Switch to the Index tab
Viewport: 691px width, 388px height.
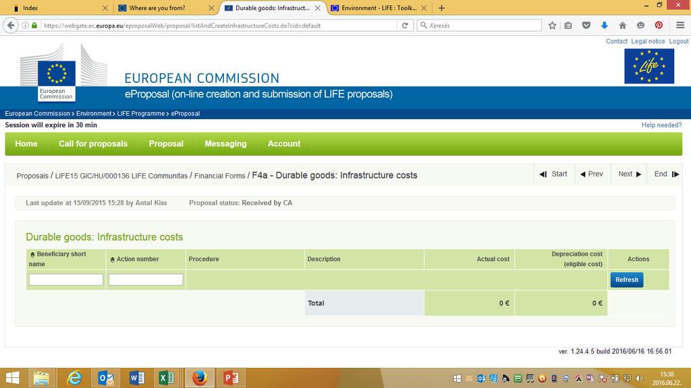(x=59, y=8)
